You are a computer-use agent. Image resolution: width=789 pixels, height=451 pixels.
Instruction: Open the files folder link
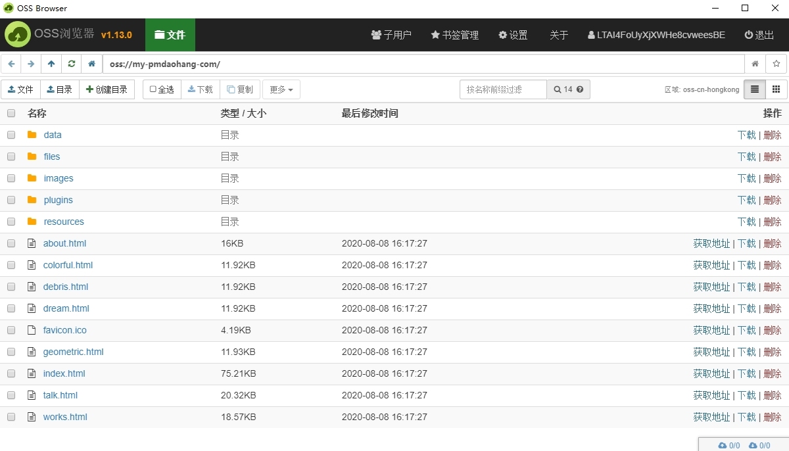52,156
